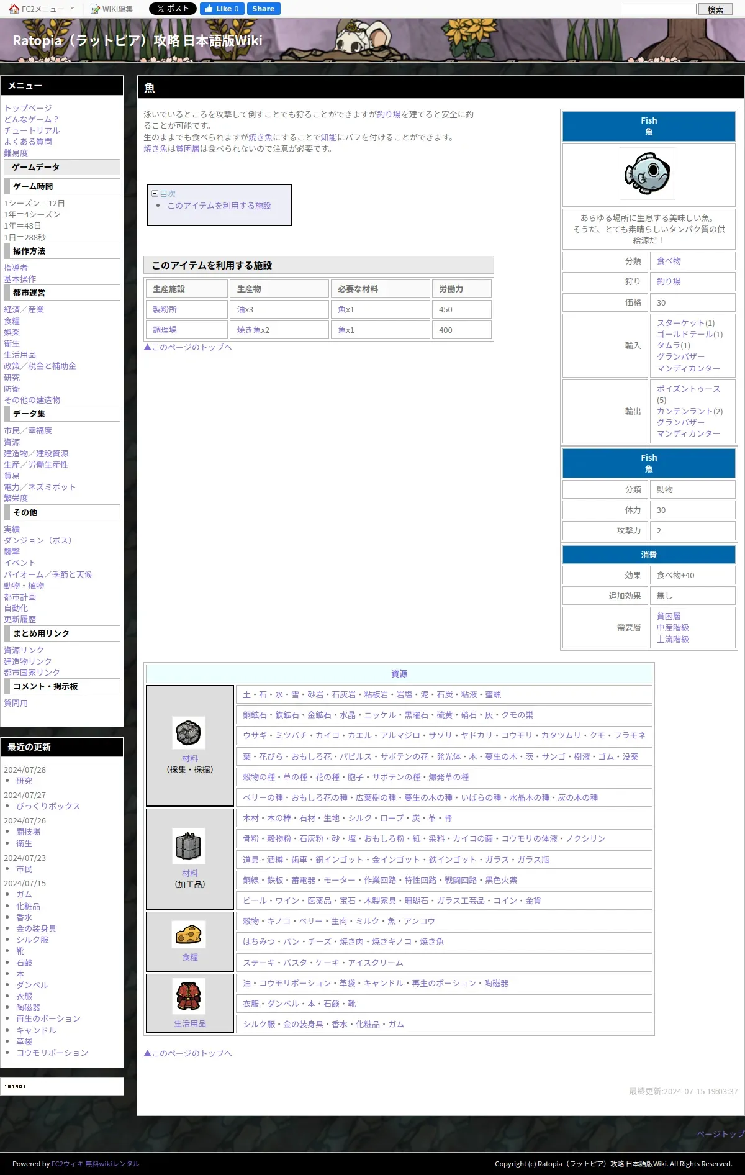Open チュートリアル in the menu

pyautogui.click(x=32, y=130)
